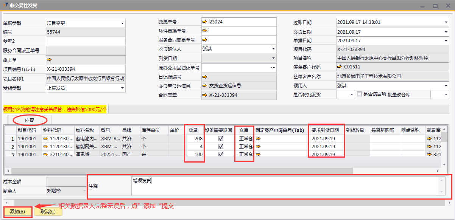Click the arrow icon beside 交货查货运信息

coord(205,85)
